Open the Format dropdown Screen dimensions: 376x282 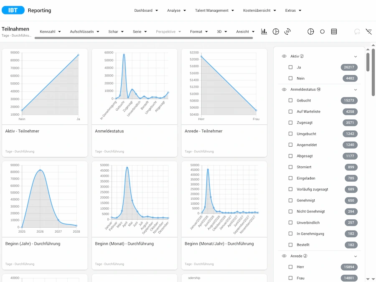(199, 31)
